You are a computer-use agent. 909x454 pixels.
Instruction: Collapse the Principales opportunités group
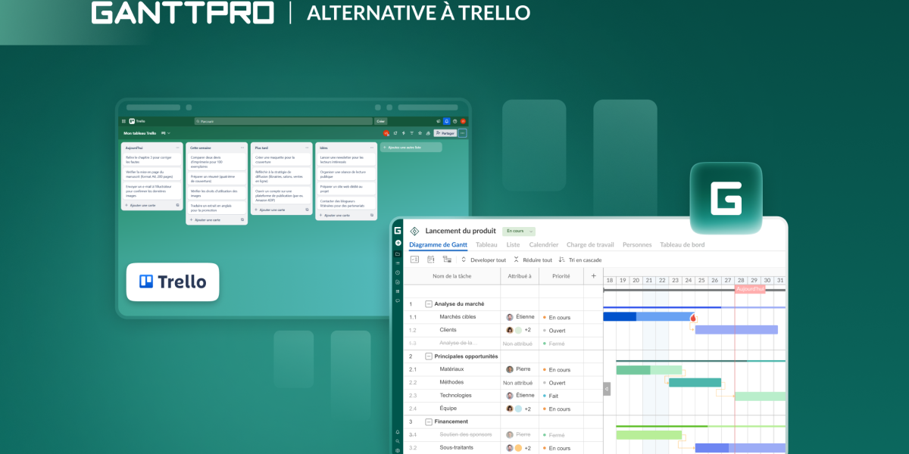point(429,356)
